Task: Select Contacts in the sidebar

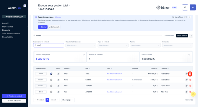Action: pos(6,30)
